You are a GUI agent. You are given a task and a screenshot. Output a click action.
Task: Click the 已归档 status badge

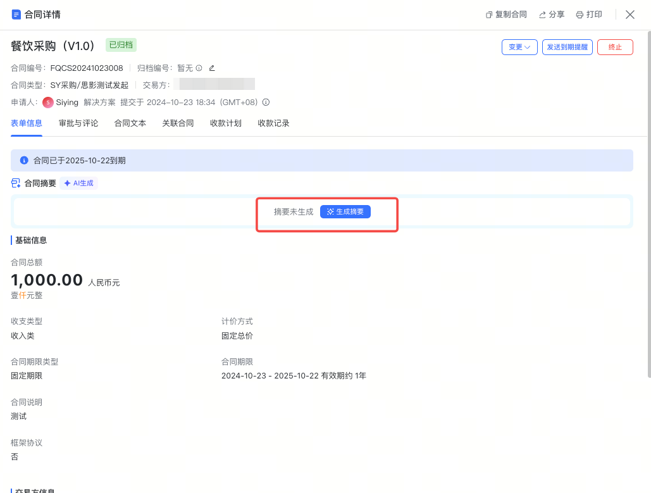[121, 45]
